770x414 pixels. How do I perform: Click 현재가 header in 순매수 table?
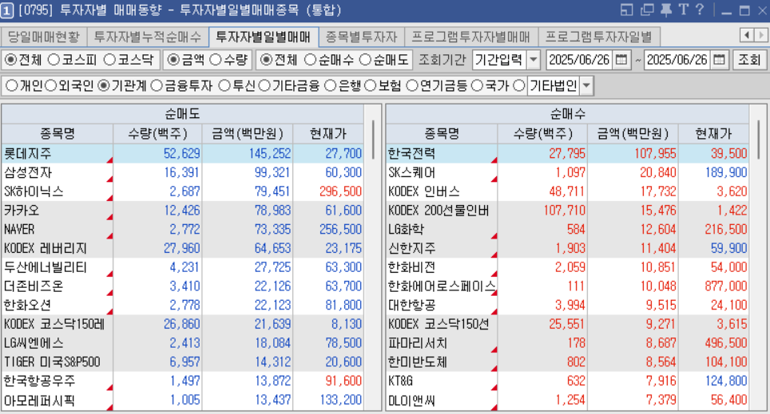713,133
